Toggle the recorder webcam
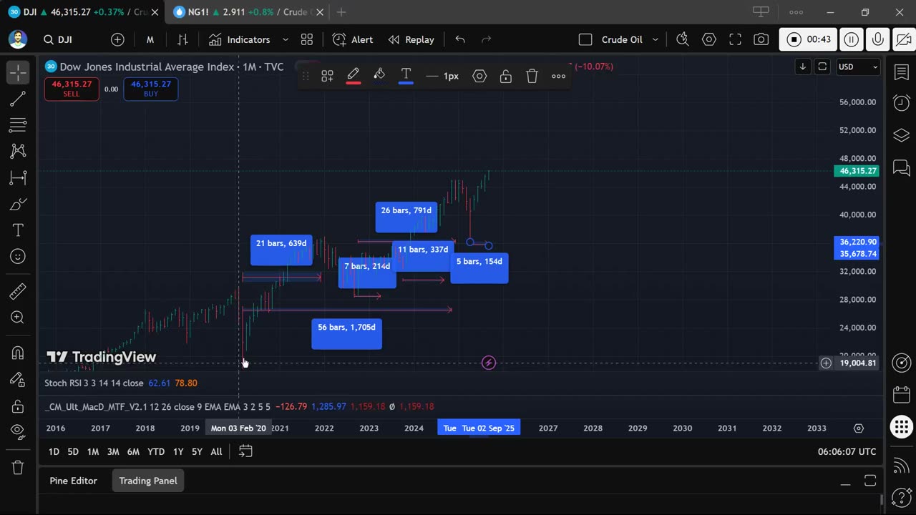 pyautogui.click(x=903, y=39)
